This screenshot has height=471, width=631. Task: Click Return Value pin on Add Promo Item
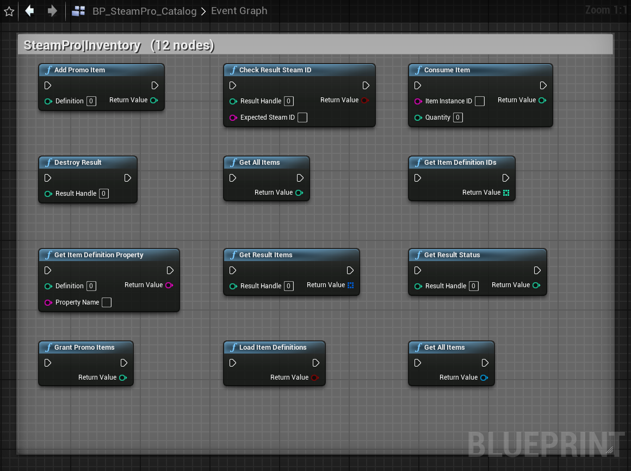(x=154, y=100)
